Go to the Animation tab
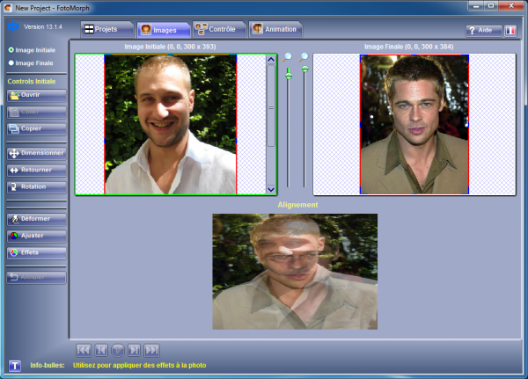Viewport: 528px width, 379px height. tap(275, 29)
